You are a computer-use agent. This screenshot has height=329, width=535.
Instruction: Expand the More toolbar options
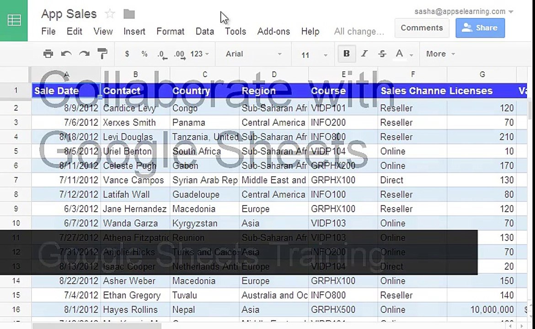click(440, 54)
